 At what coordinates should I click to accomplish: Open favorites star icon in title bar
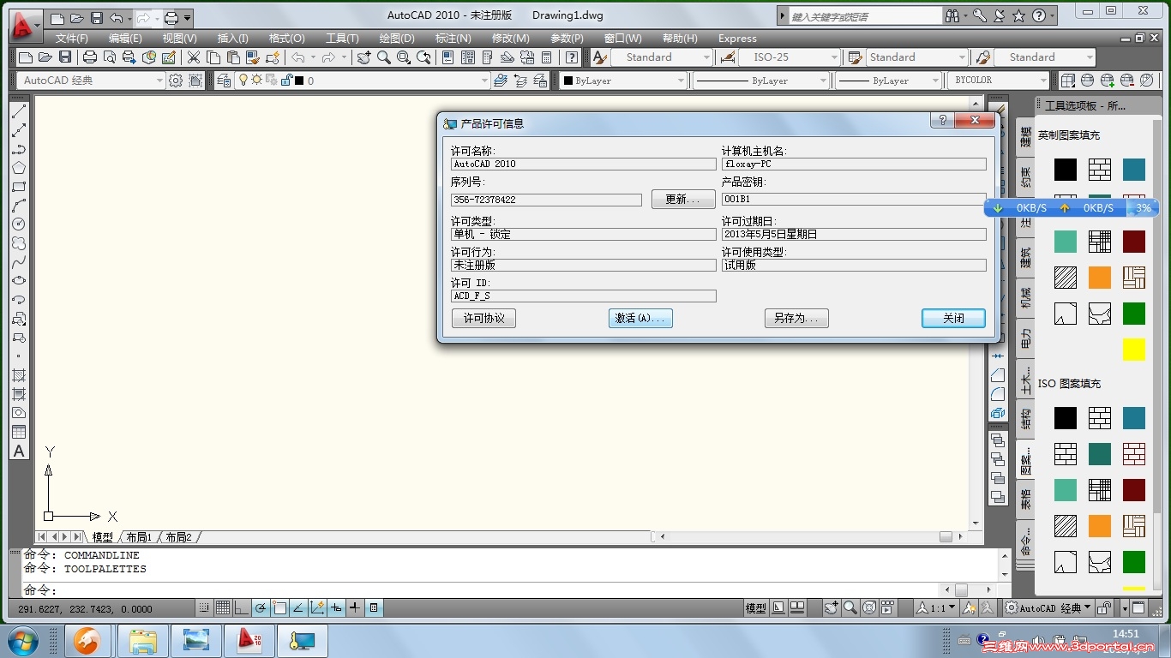(x=1019, y=15)
